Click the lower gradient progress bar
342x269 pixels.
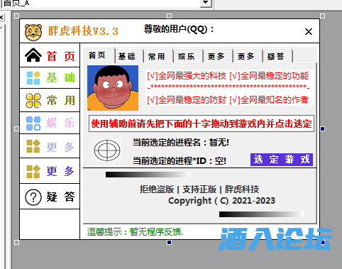tap(262, 214)
